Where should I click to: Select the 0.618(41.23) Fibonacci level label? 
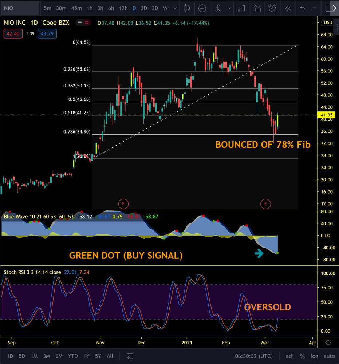pyautogui.click(x=77, y=113)
